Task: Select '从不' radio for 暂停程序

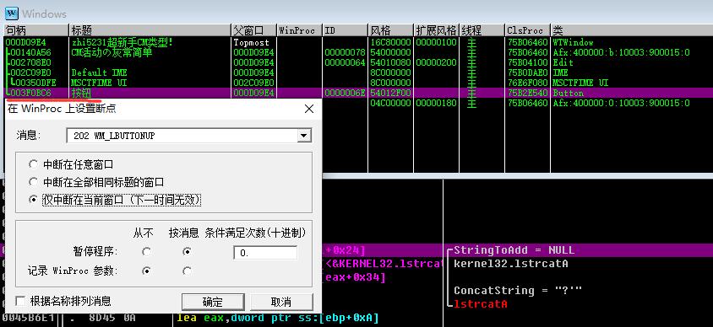Action: click(x=146, y=251)
